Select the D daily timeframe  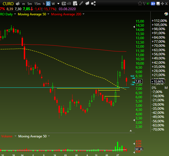[48, 4]
